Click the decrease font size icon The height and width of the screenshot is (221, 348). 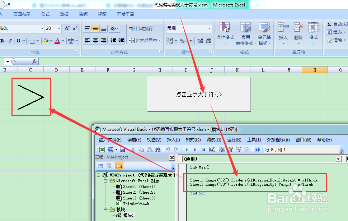click(75, 28)
